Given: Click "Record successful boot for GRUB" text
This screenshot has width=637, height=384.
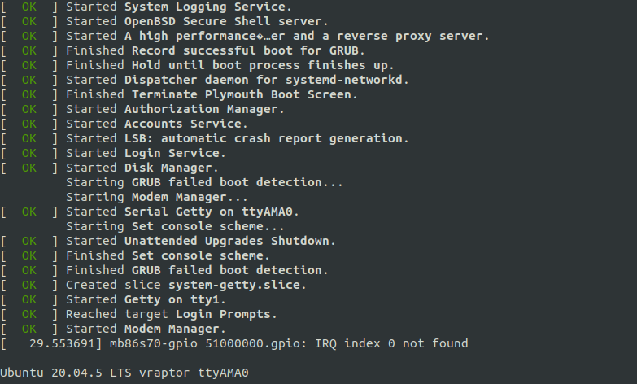Looking at the screenshot, I should [x=245, y=50].
